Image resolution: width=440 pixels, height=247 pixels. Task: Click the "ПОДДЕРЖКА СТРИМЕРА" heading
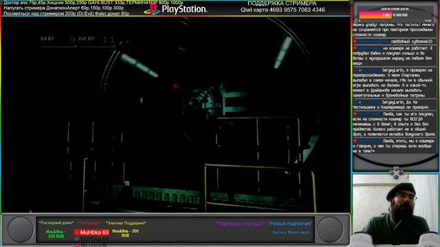point(282,3)
